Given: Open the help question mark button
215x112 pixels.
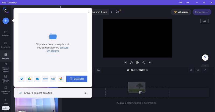Looking at the screenshot, I should 205,57.
